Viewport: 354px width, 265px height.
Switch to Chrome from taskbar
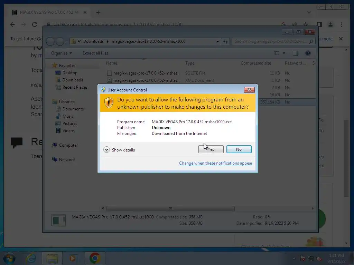click(95, 258)
